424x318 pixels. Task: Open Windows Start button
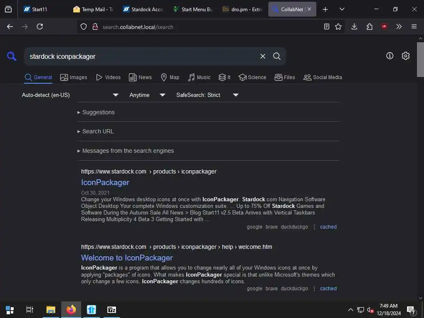(10, 310)
